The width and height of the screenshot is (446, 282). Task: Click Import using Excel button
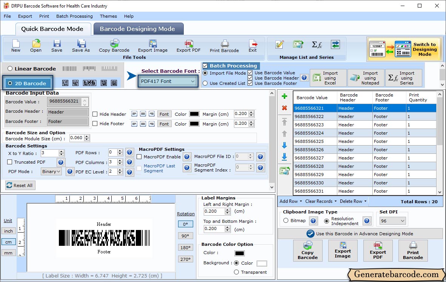328,78
